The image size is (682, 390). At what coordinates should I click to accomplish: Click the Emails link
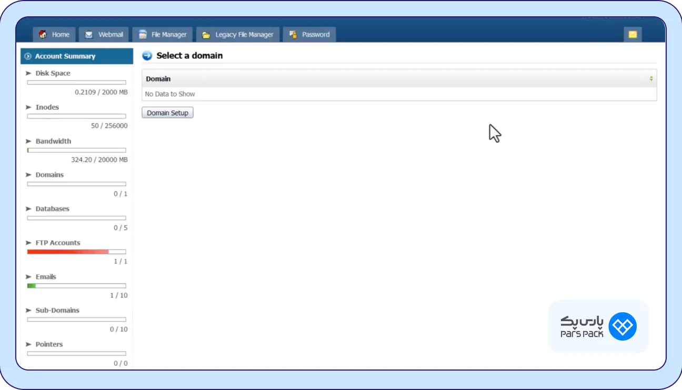(46, 277)
